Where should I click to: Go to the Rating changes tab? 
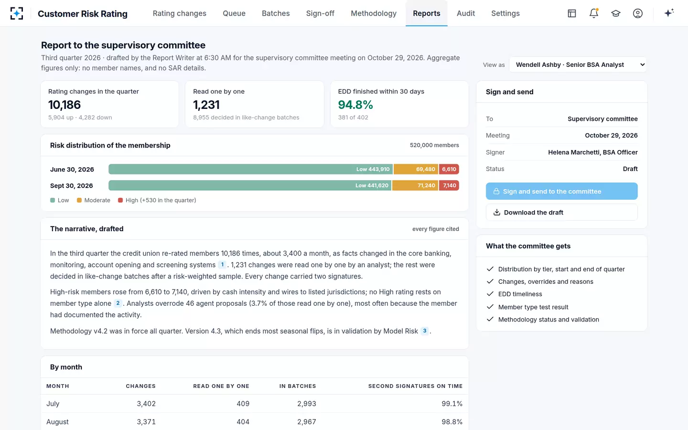tap(180, 13)
